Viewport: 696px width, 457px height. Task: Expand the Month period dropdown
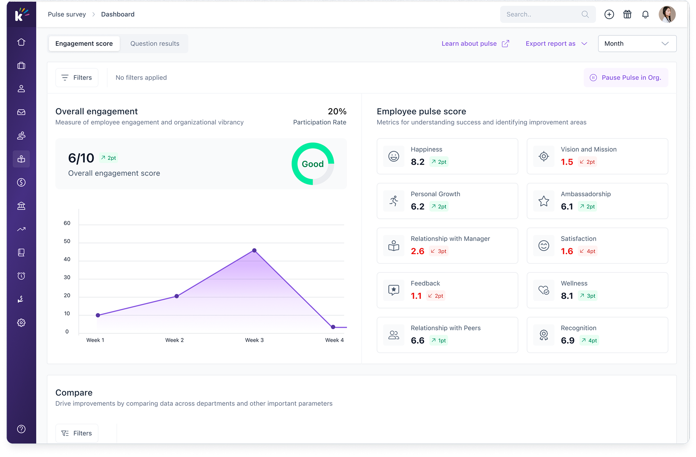637,43
